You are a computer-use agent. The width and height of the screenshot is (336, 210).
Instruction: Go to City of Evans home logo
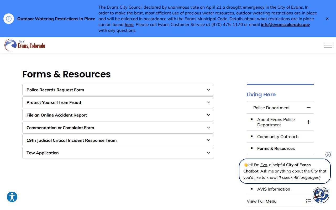[x=25, y=45]
